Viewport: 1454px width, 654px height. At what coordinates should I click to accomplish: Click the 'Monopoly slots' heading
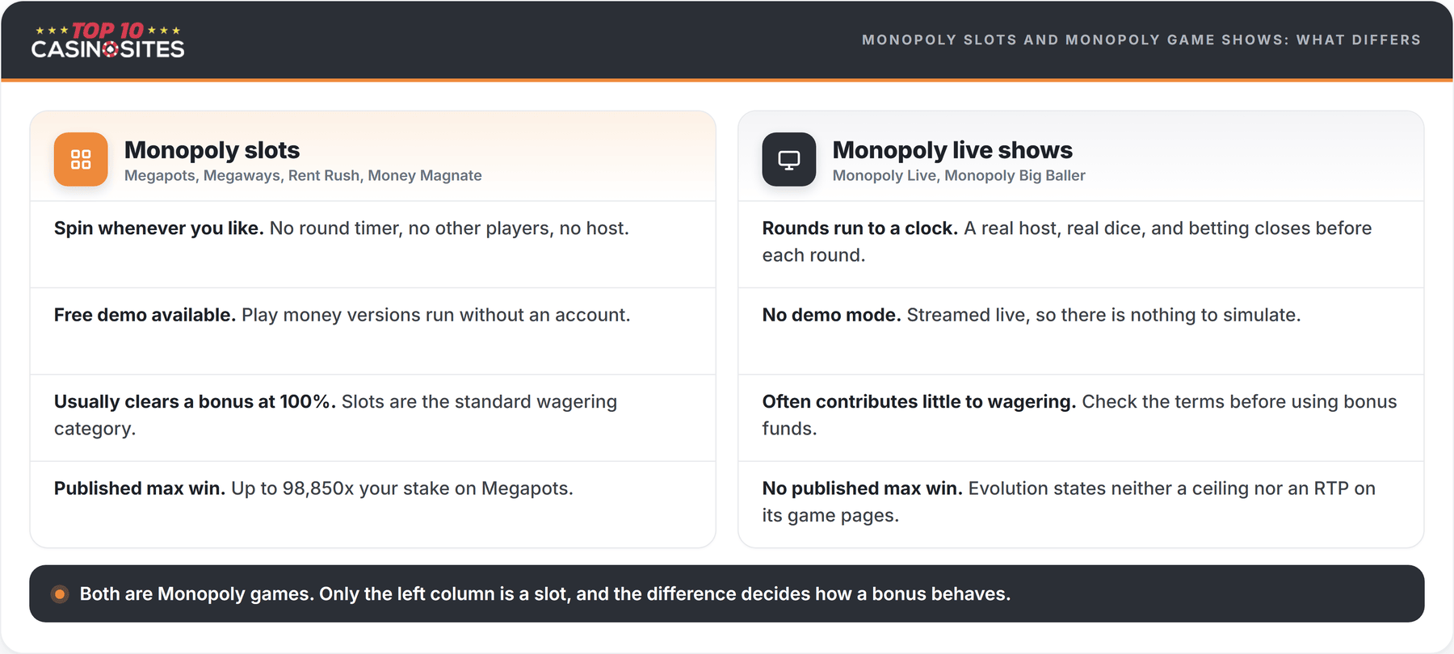pyautogui.click(x=212, y=150)
